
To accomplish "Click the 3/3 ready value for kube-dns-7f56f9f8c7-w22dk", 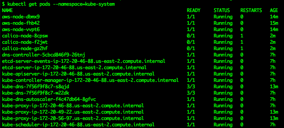I will [191, 93].
